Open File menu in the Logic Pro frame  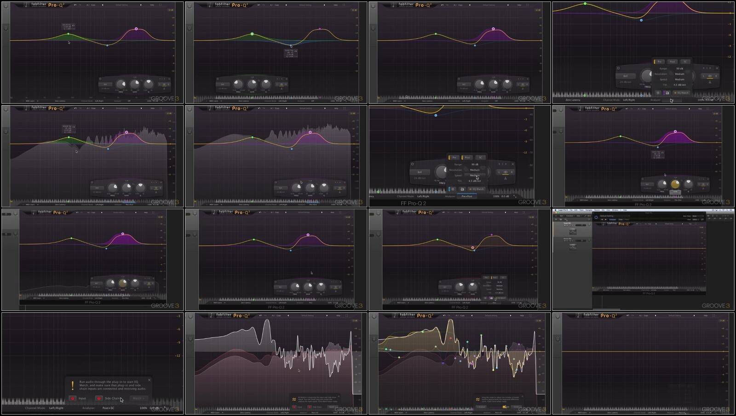(x=571, y=210)
